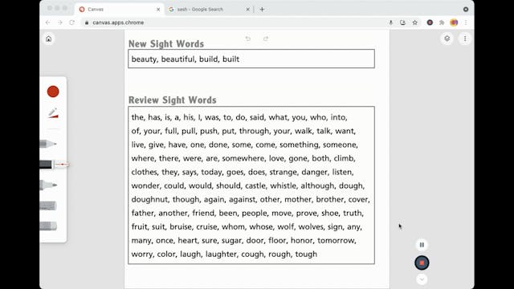Click the install app icon in address bar

[403, 22]
